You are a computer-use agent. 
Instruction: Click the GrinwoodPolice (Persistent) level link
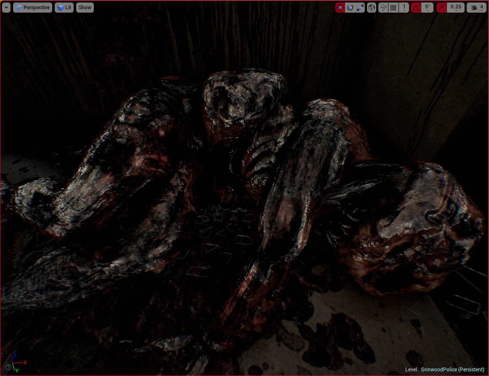(452, 369)
